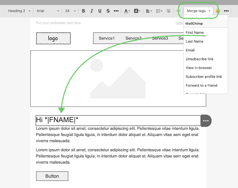238x188 pixels.
Task: Open text background color picker
Action: click(x=137, y=11)
